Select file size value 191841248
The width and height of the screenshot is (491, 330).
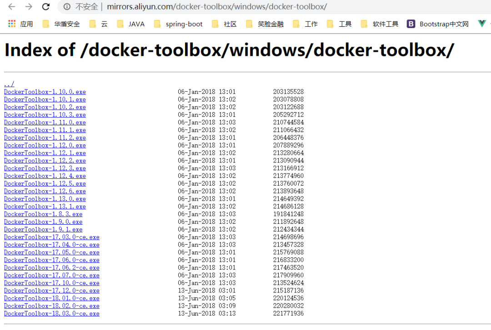click(x=288, y=214)
